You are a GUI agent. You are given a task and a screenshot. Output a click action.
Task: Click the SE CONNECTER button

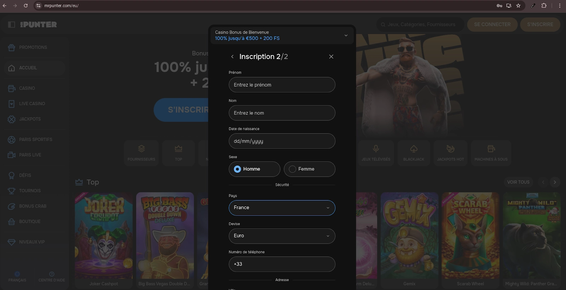click(492, 24)
